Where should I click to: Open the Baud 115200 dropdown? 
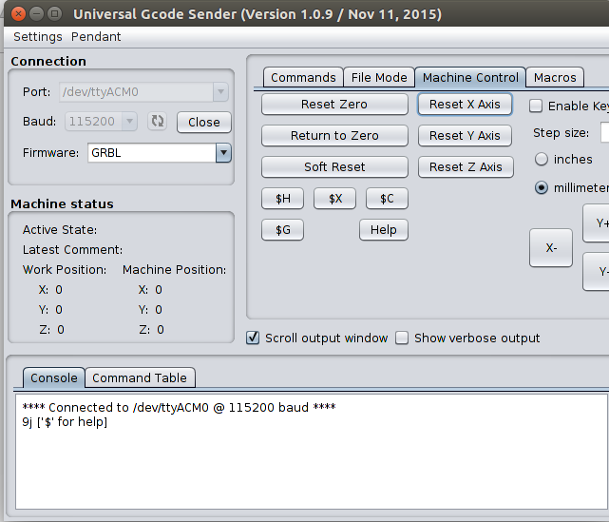(x=129, y=121)
